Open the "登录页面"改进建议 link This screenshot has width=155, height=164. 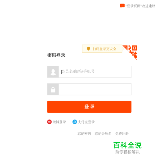pos(140,6)
